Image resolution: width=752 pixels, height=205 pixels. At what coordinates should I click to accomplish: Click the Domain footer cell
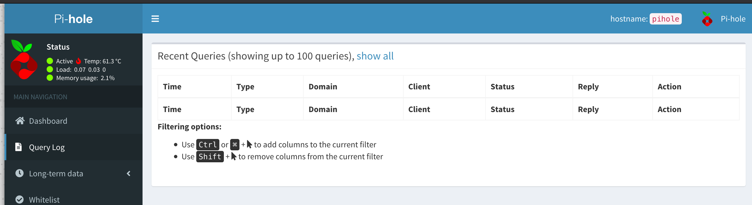point(353,109)
